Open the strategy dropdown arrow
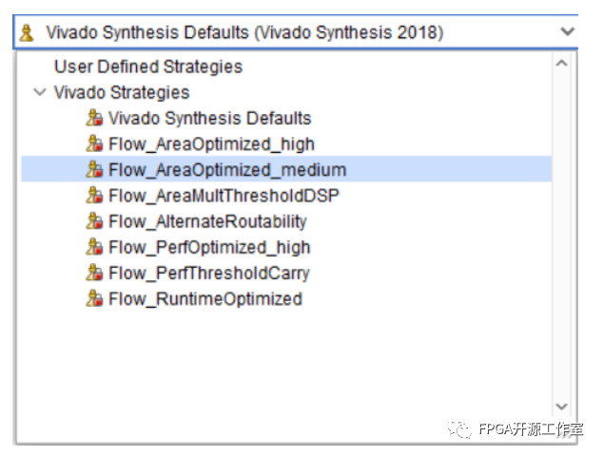 567,31
